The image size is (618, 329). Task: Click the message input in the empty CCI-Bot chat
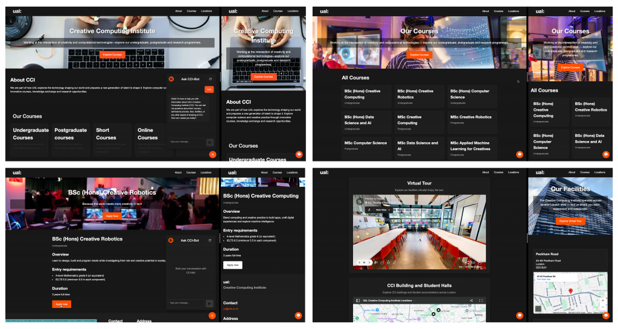[x=186, y=302]
